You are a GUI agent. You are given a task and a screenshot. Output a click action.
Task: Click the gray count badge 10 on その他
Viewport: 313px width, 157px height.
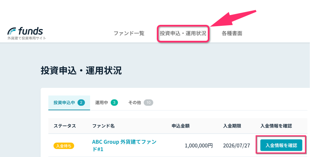click(x=148, y=102)
